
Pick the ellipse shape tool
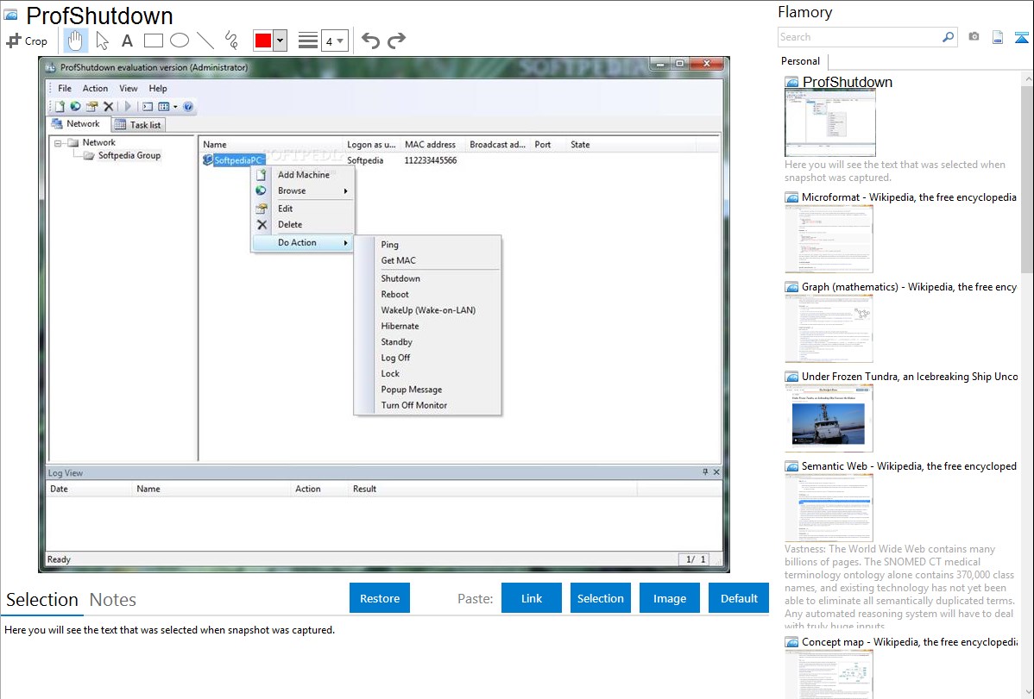180,41
